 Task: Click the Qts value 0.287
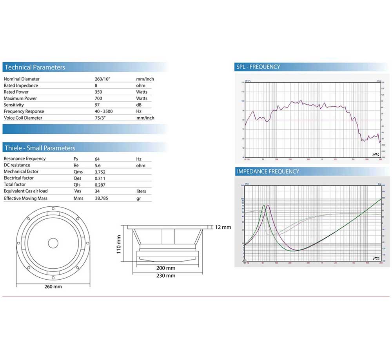click(100, 185)
